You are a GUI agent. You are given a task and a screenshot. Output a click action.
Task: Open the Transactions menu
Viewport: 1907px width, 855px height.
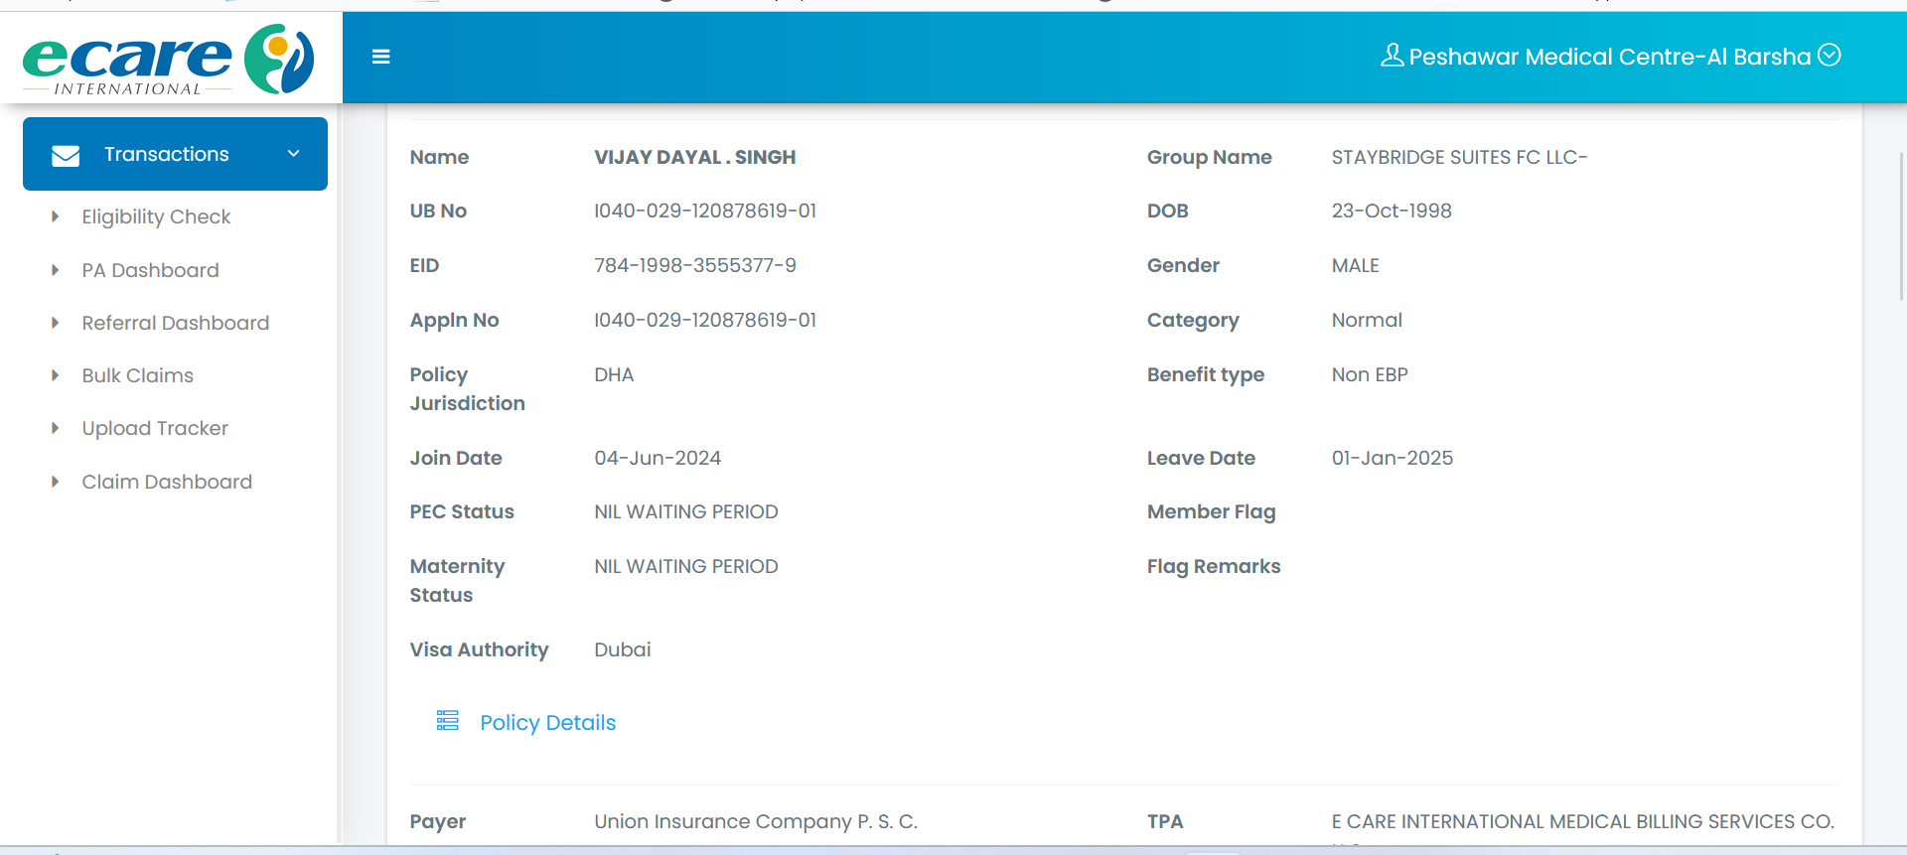pyautogui.click(x=175, y=154)
